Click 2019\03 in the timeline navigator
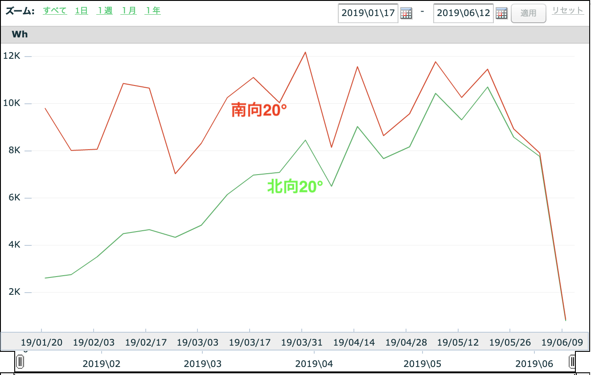 pyautogui.click(x=203, y=364)
